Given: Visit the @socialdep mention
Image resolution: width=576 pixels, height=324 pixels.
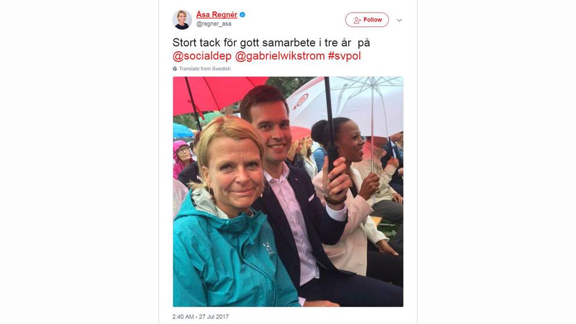Looking at the screenshot, I should coord(202,56).
